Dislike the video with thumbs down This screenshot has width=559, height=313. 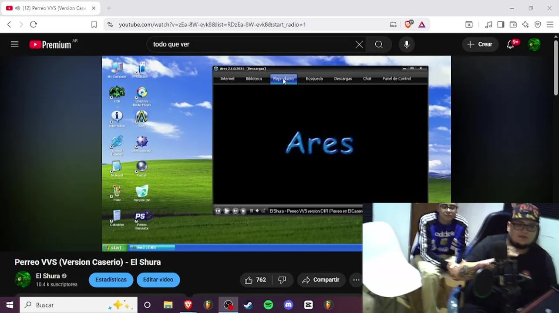point(282,280)
